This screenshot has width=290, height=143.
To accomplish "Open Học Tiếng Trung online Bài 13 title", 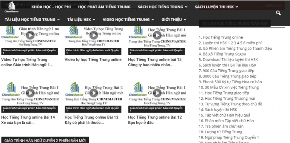I will [91, 120].
